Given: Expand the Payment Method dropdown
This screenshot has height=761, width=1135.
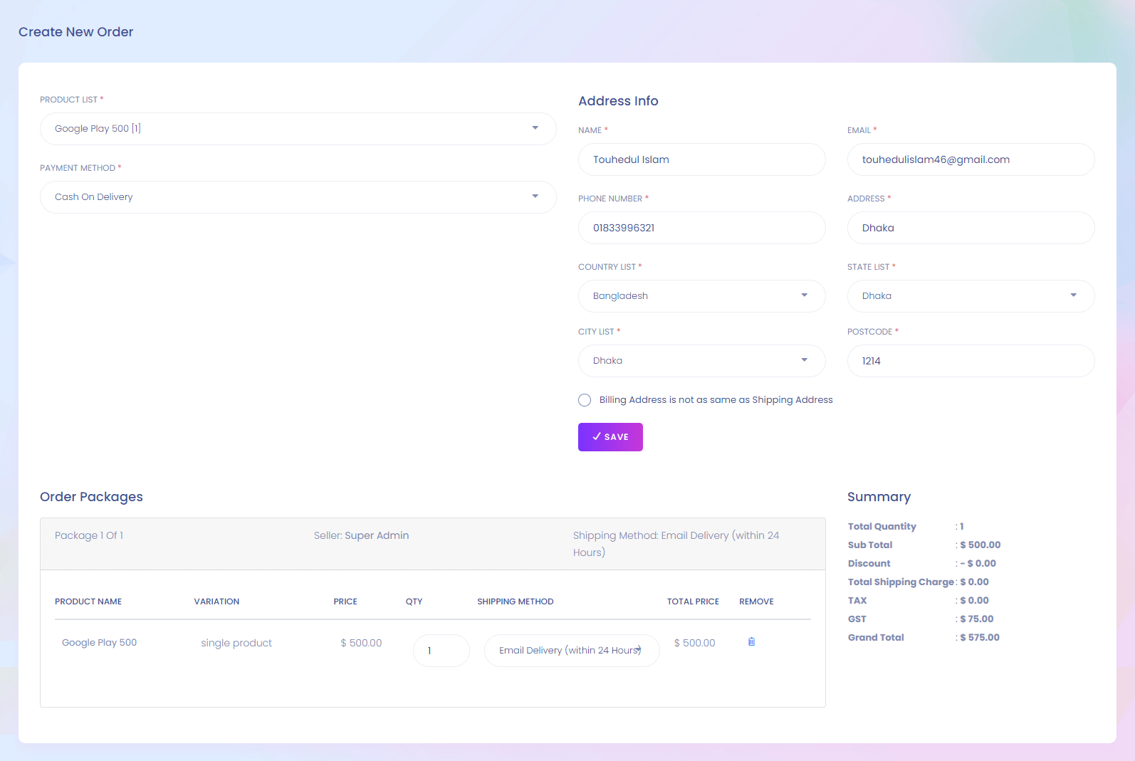Looking at the screenshot, I should pos(298,197).
